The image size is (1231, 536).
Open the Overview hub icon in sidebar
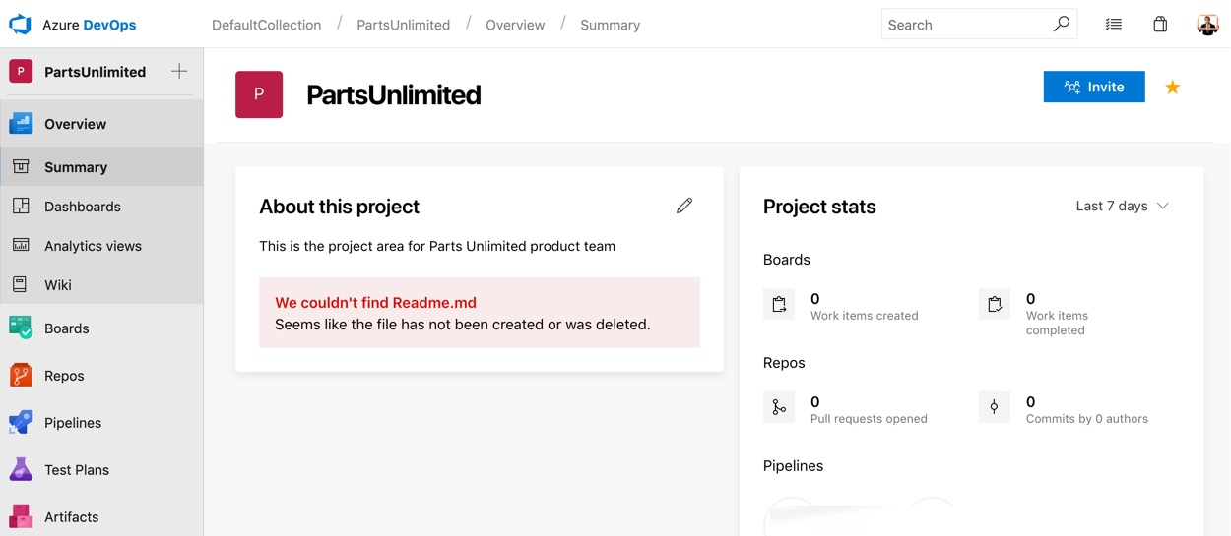(x=21, y=124)
